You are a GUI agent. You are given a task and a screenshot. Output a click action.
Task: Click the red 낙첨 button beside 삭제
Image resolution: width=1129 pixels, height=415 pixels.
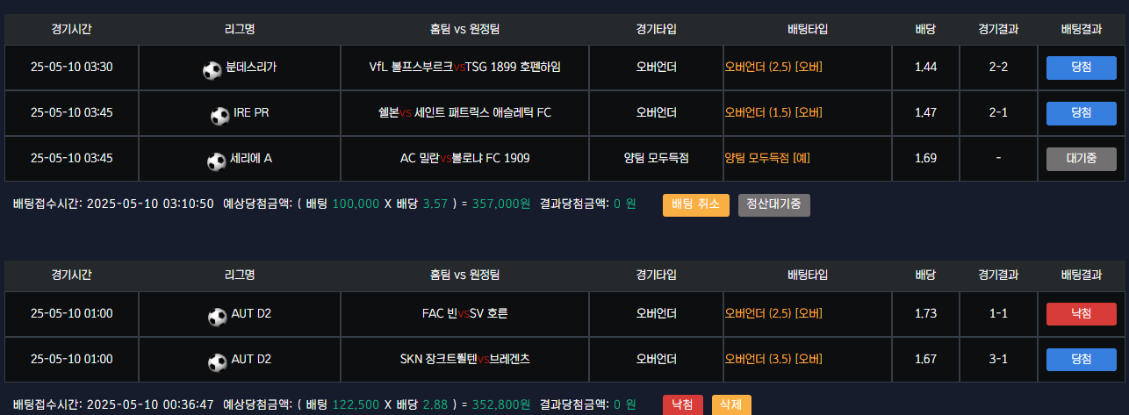[682, 404]
